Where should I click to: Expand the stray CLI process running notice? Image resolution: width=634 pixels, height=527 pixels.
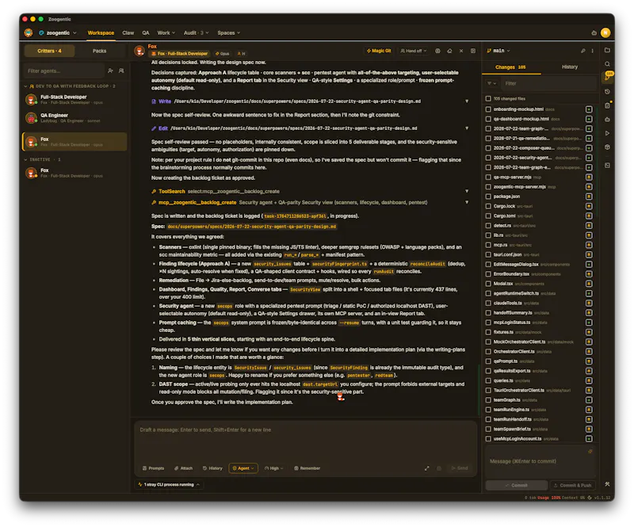pyautogui.click(x=169, y=484)
